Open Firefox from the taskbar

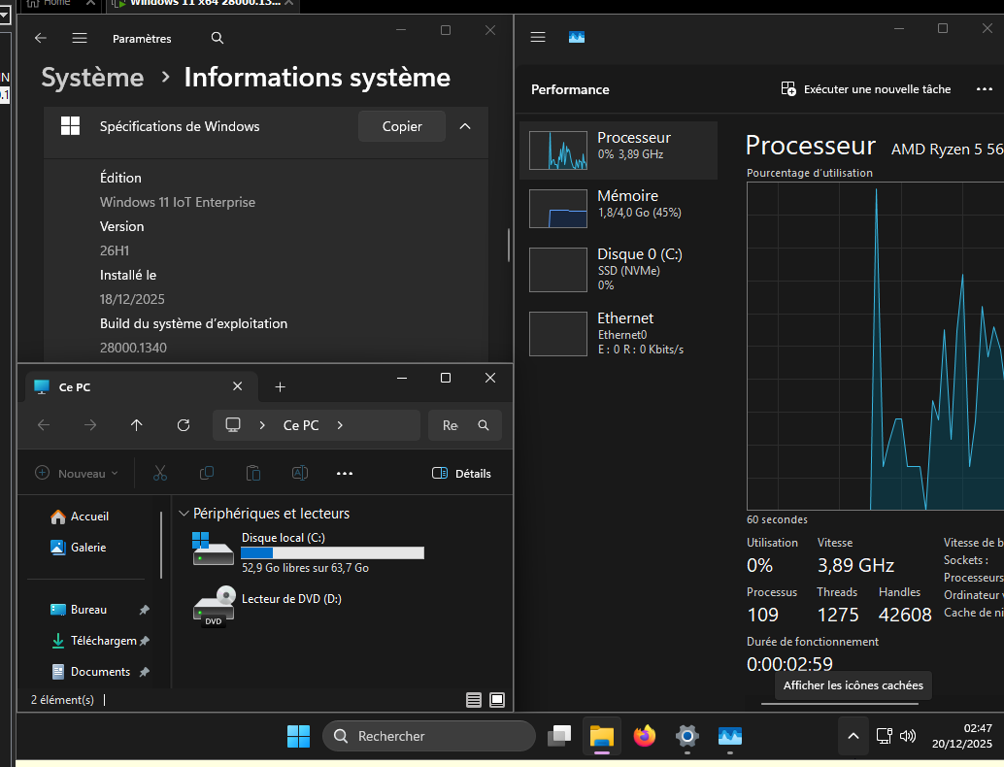(x=644, y=736)
